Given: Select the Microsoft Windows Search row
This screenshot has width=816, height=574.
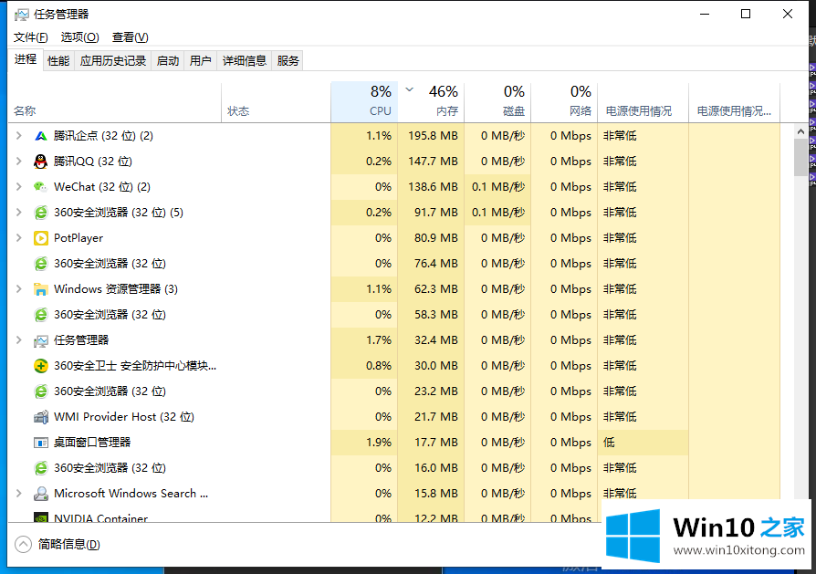Looking at the screenshot, I should coord(131,494).
